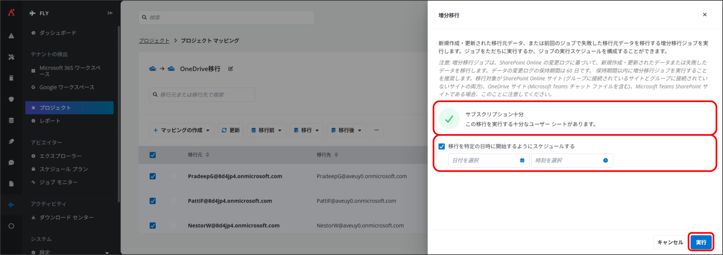Open the more options ellipsis button
The width and height of the screenshot is (723, 255).
[x=376, y=130]
